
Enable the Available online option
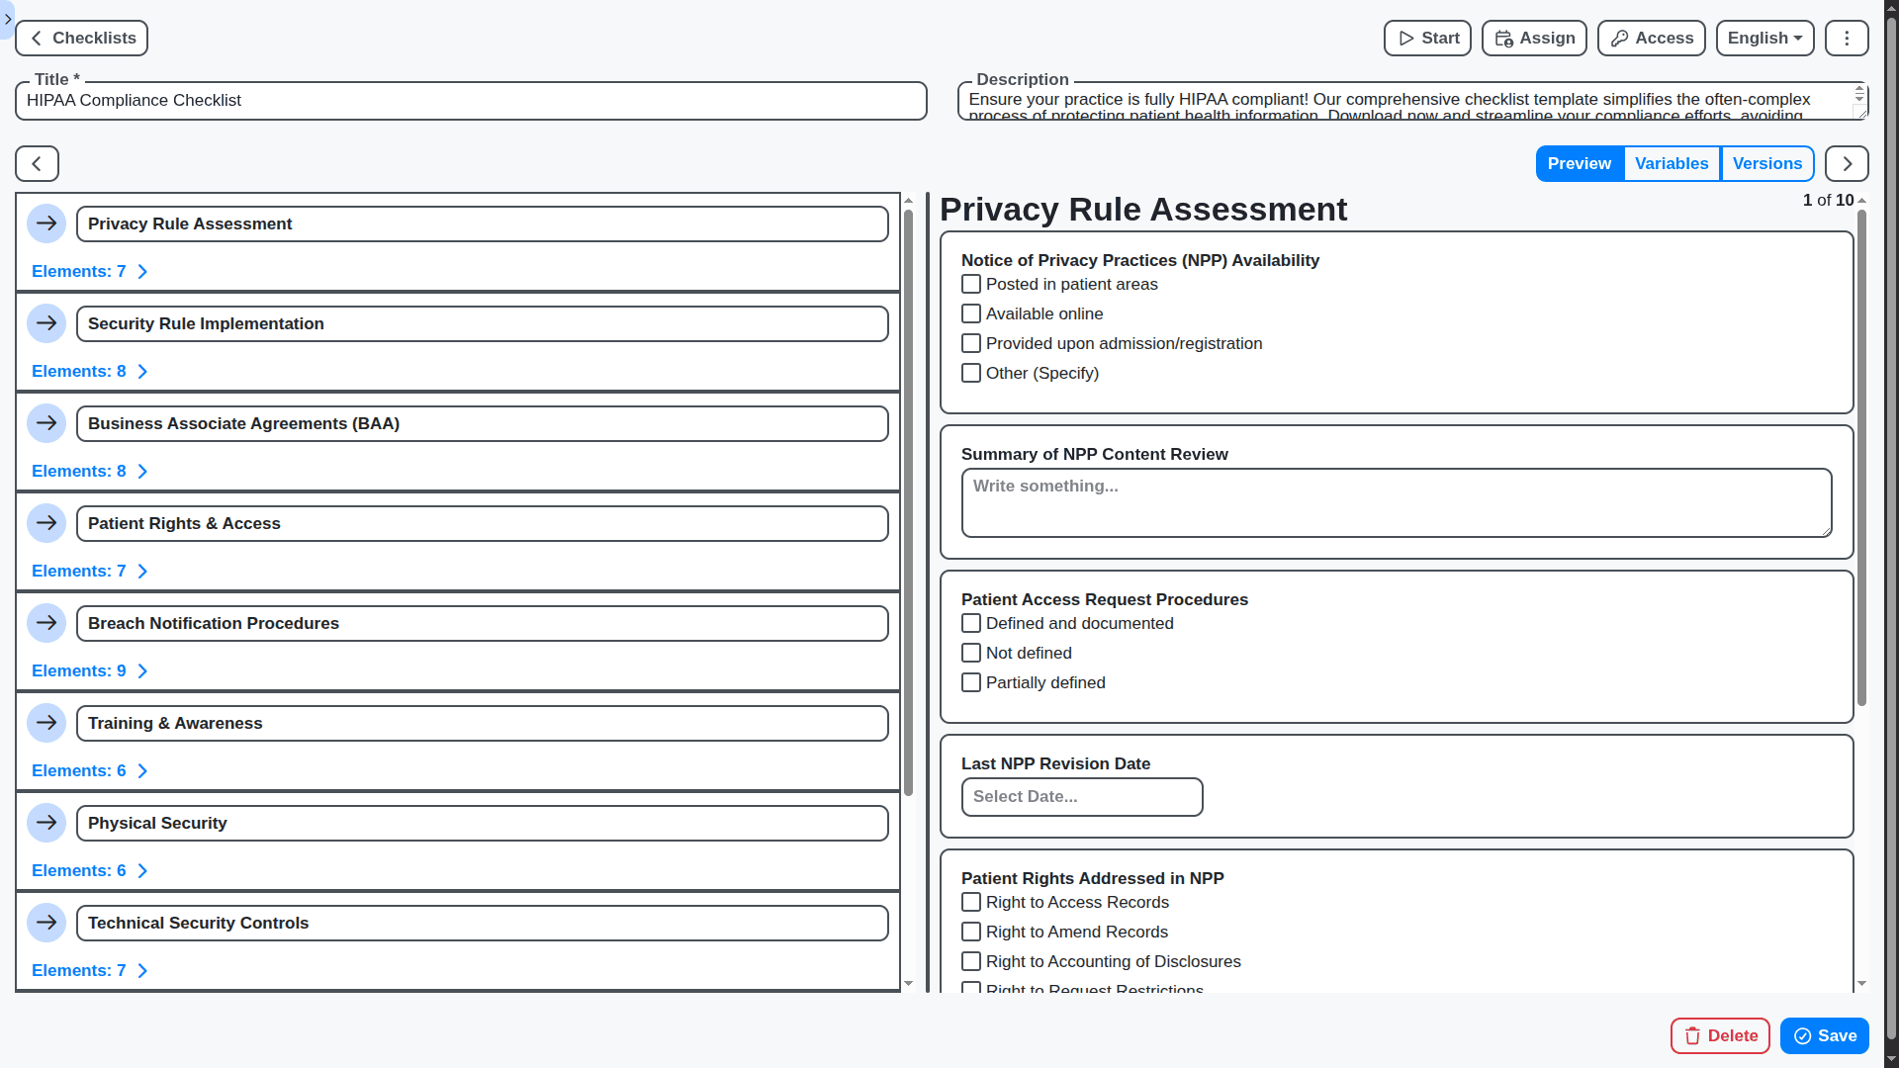point(970,313)
